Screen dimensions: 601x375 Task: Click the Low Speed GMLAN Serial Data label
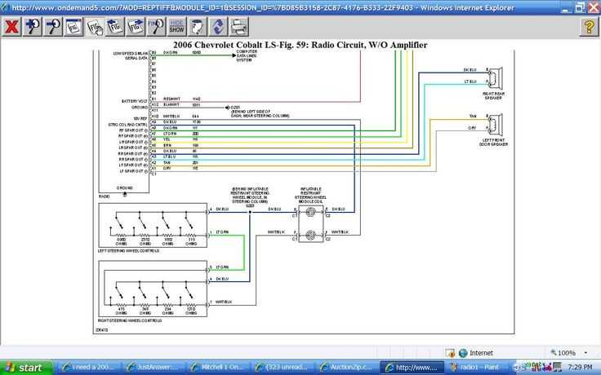(131, 56)
